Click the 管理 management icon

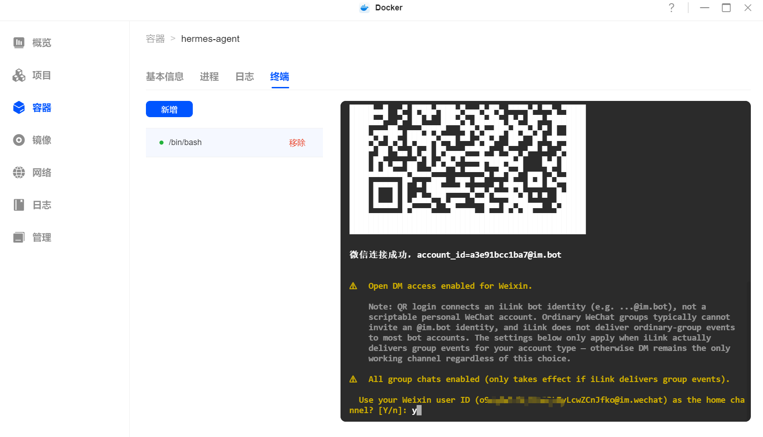click(x=19, y=237)
